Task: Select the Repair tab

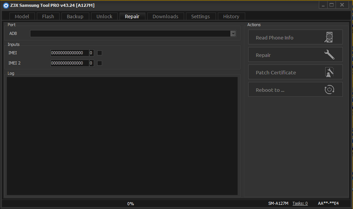Action: pyautogui.click(x=132, y=16)
